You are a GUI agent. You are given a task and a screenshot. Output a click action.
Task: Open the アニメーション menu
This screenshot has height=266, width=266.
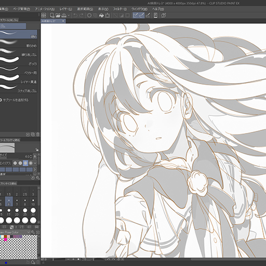pyautogui.click(x=45, y=9)
